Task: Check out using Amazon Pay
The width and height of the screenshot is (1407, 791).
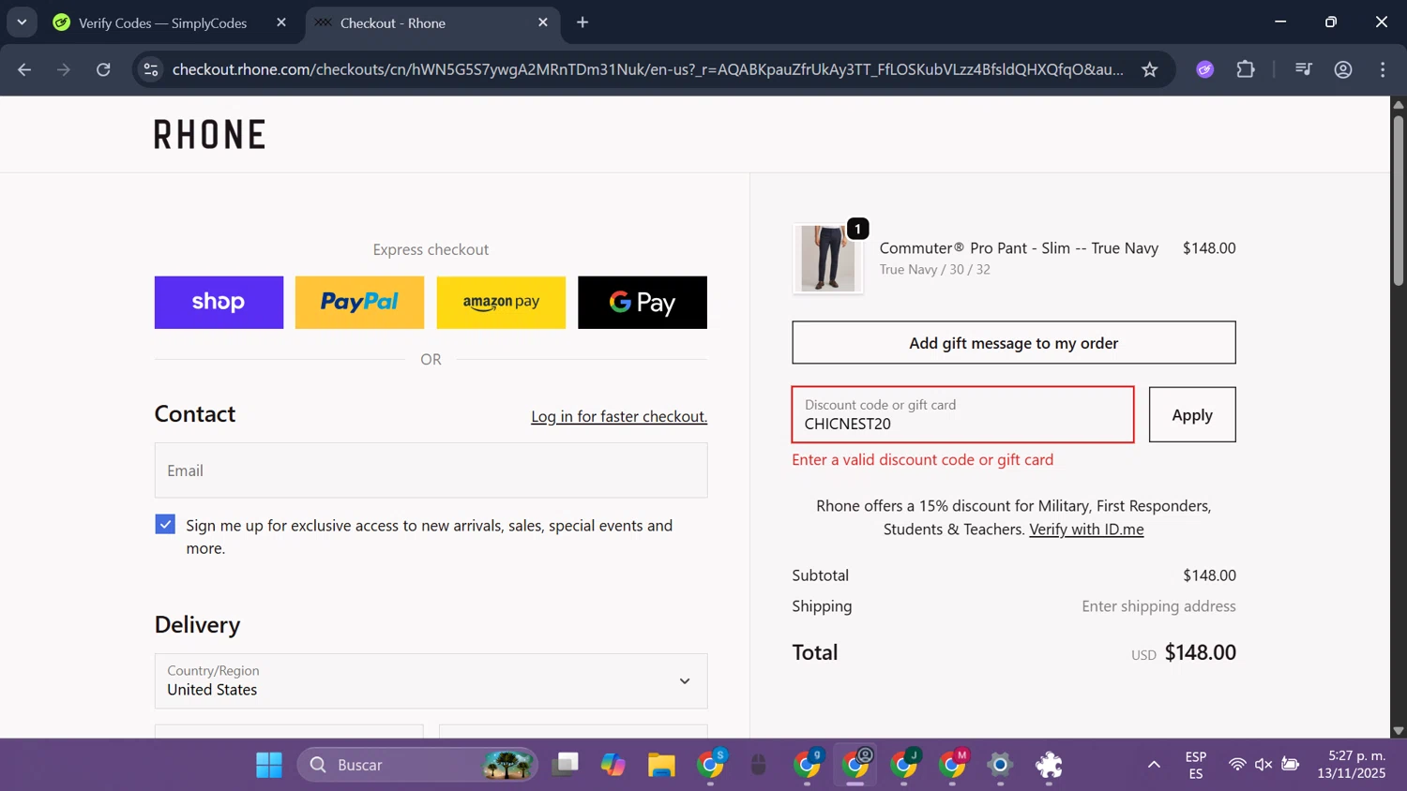Action: point(501,303)
